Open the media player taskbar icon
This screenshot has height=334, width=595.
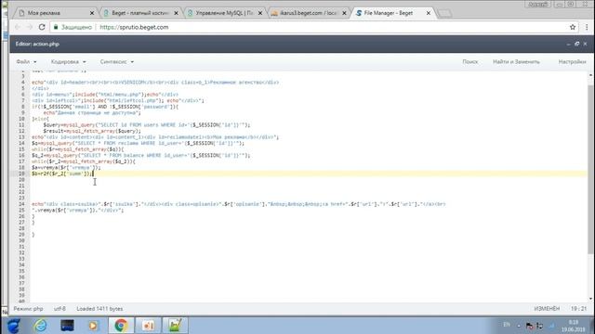pyautogui.click(x=93, y=326)
